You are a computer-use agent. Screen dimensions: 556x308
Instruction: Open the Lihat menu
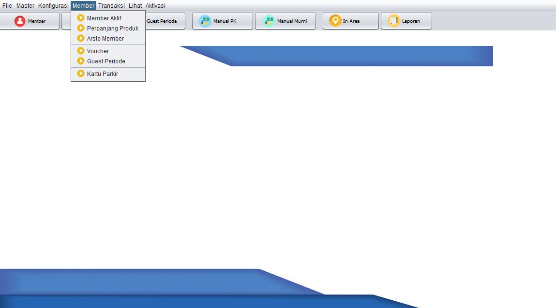[135, 6]
